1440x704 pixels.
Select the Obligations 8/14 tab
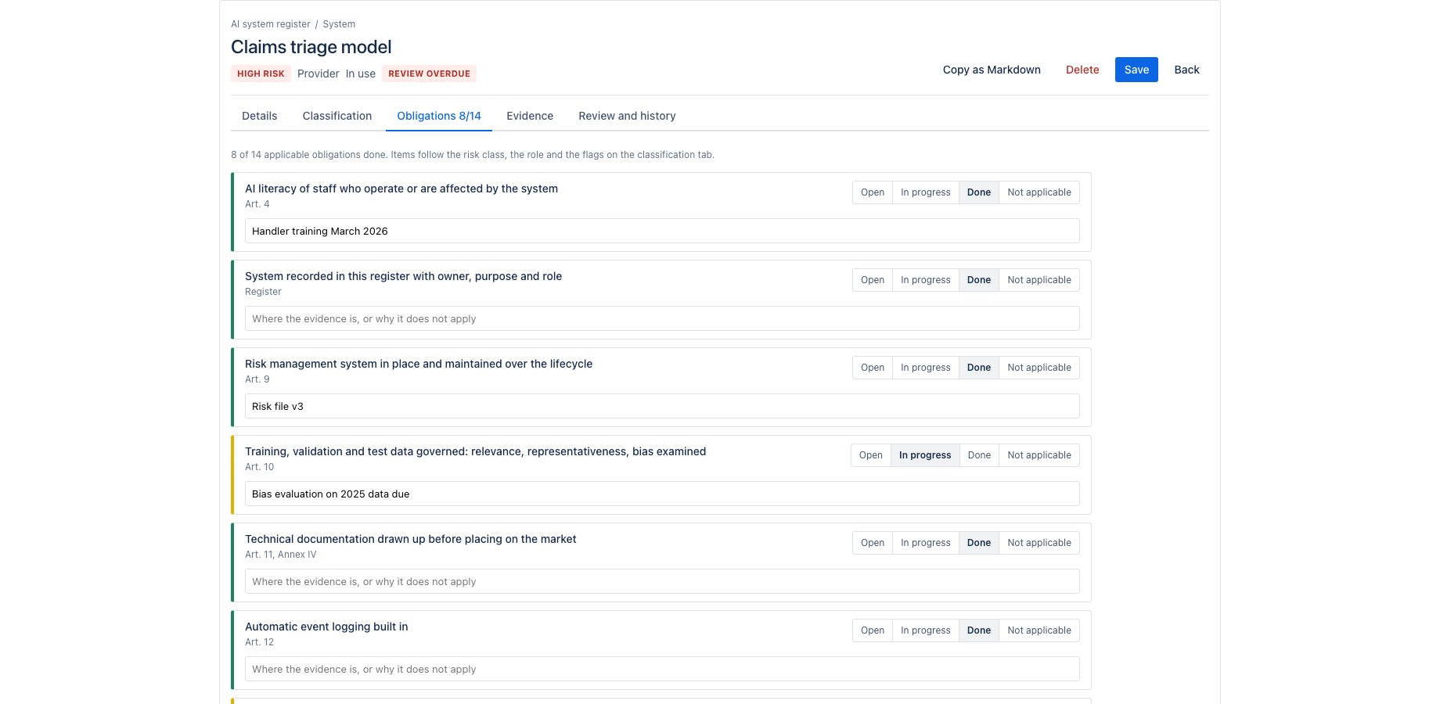click(x=439, y=116)
